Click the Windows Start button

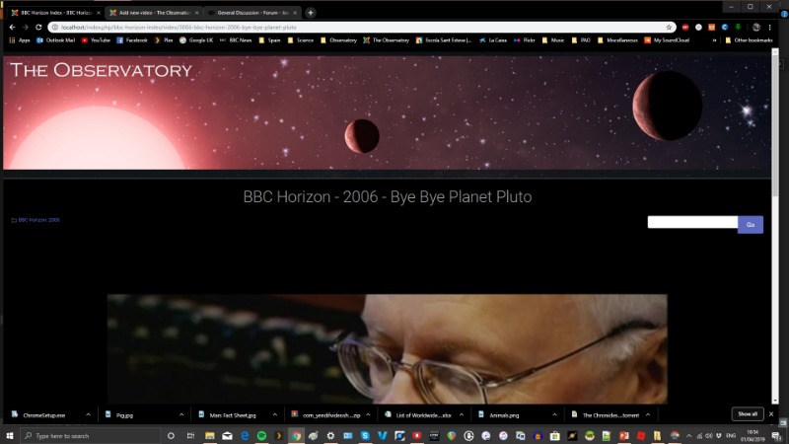9,435
